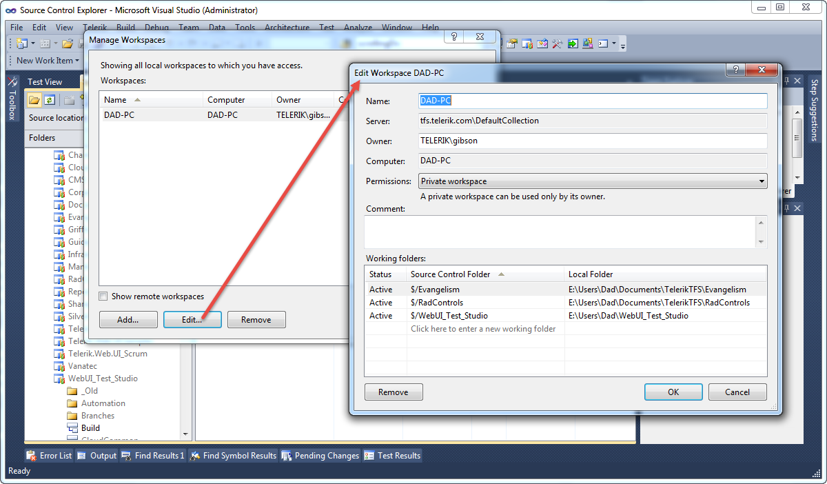827x484 pixels.
Task: Click Cancel in Edit Workspace dialog
Action: point(737,392)
